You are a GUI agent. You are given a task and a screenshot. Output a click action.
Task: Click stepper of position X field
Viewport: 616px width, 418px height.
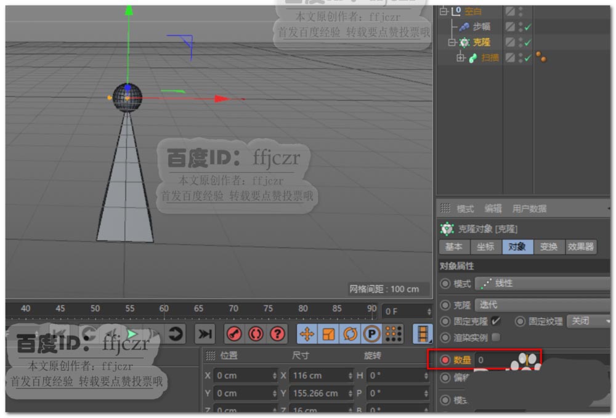pos(274,376)
